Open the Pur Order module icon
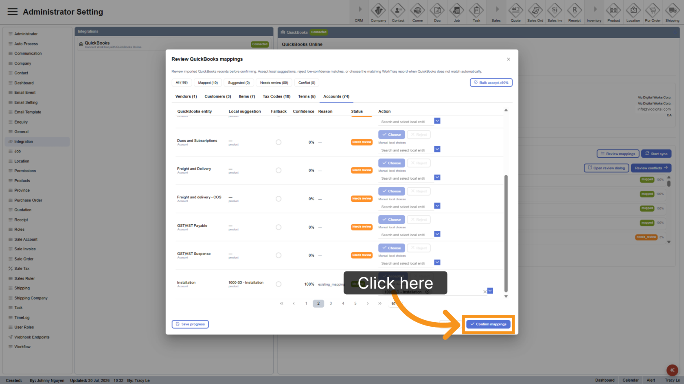Image resolution: width=684 pixels, height=384 pixels. [x=653, y=12]
